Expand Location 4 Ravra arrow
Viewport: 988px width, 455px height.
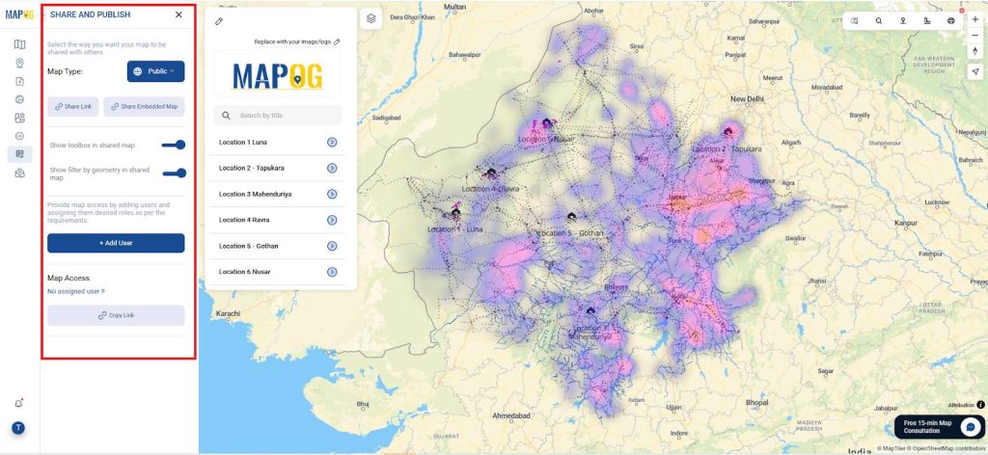click(332, 220)
